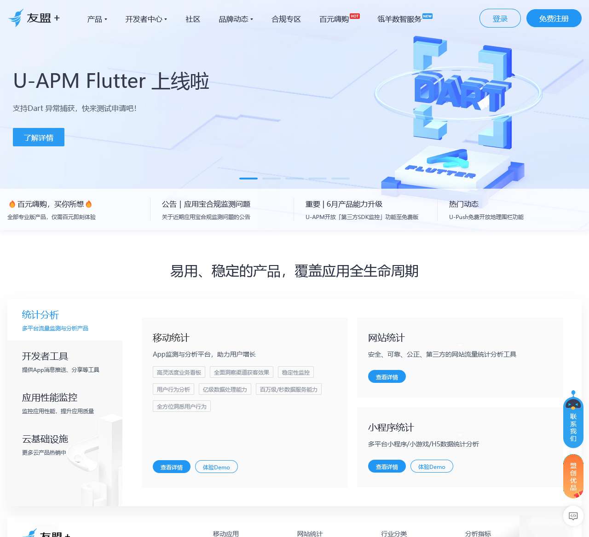Click the 稳定性监控 tag
The width and height of the screenshot is (589, 537).
(296, 372)
